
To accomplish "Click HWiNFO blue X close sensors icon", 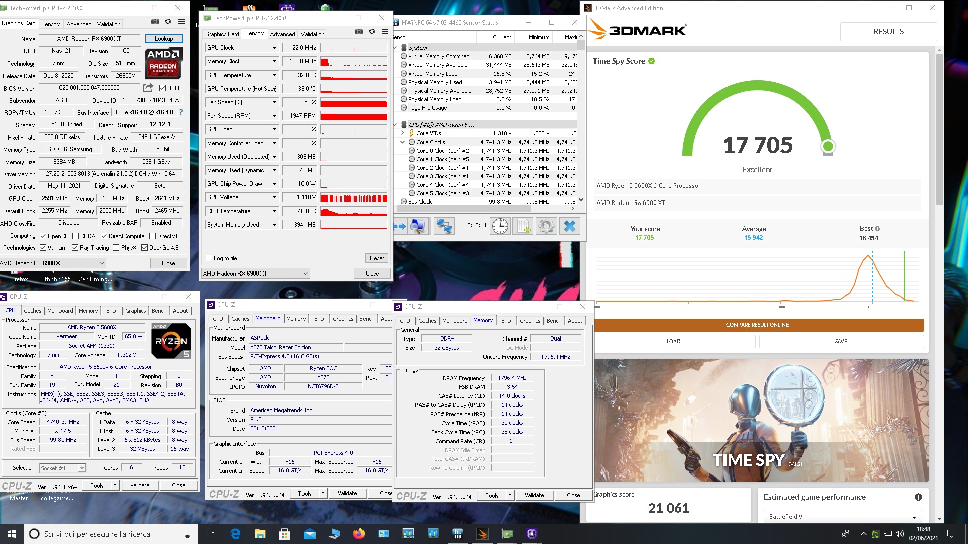I will click(x=570, y=226).
